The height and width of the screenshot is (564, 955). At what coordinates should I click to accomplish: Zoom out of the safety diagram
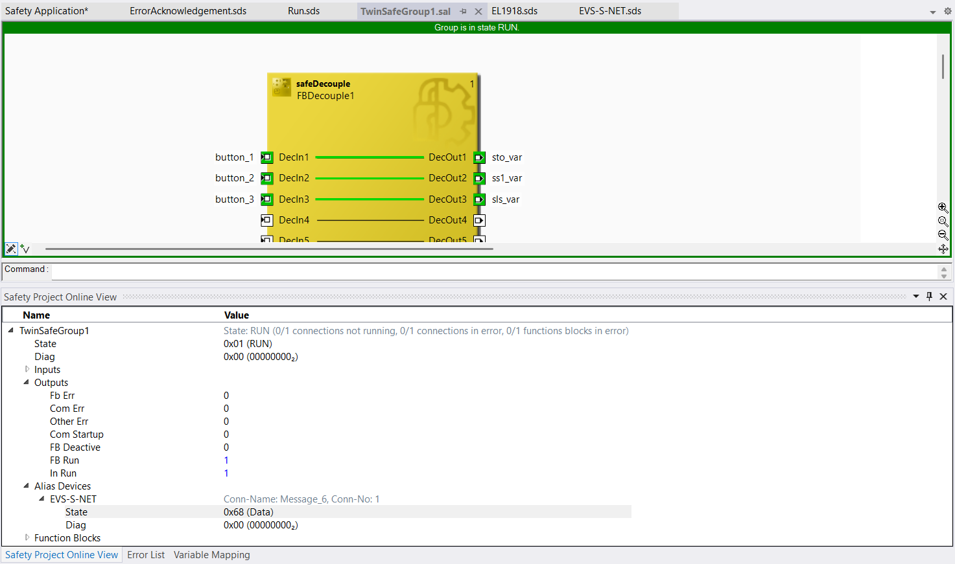click(x=943, y=235)
